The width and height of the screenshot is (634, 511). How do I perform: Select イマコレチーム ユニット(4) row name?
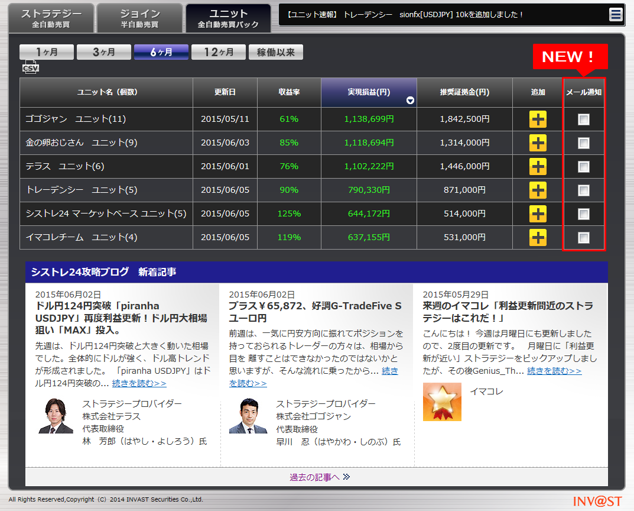[82, 237]
